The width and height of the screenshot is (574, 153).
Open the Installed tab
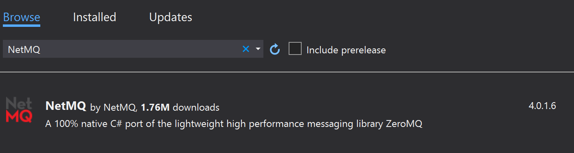point(94,17)
